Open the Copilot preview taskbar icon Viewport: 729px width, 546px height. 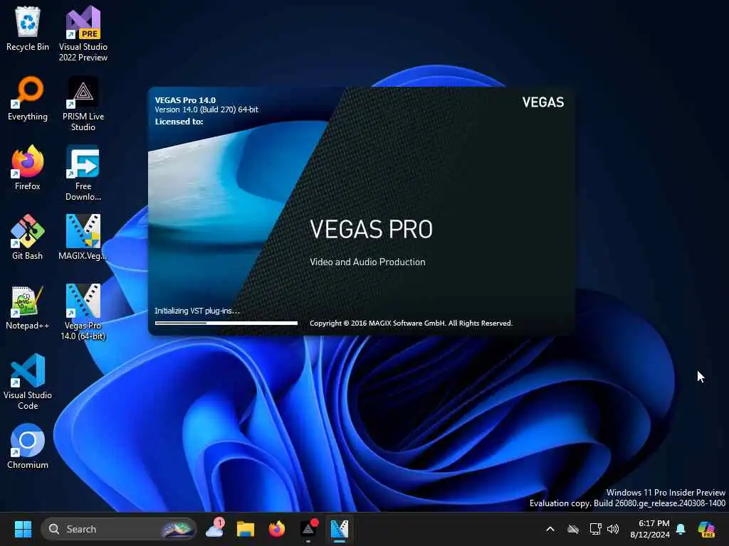pyautogui.click(x=706, y=529)
